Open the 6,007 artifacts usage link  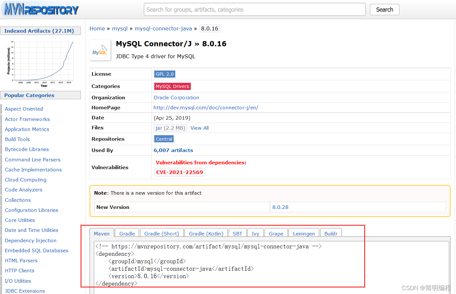(173, 150)
